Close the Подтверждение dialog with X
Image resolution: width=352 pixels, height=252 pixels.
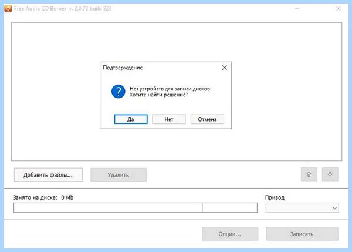point(224,68)
